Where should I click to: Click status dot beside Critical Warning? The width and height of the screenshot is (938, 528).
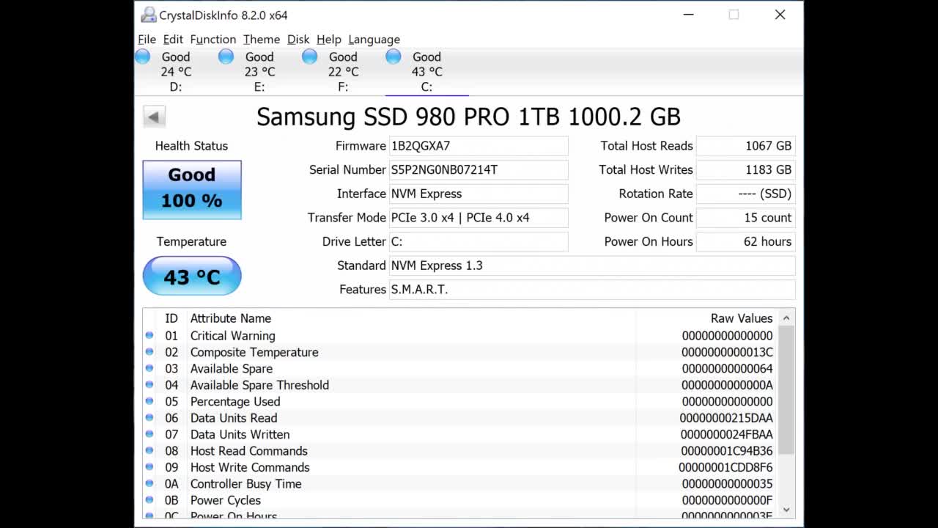tap(149, 335)
